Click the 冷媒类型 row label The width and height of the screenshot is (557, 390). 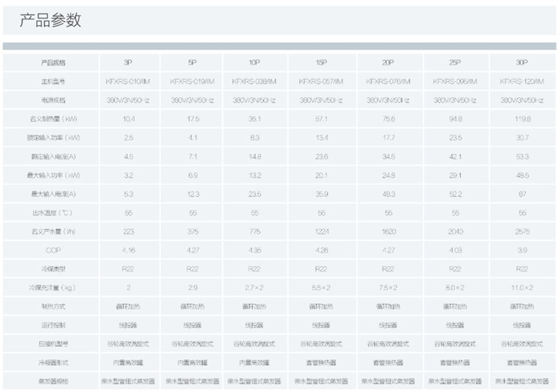pyautogui.click(x=52, y=268)
